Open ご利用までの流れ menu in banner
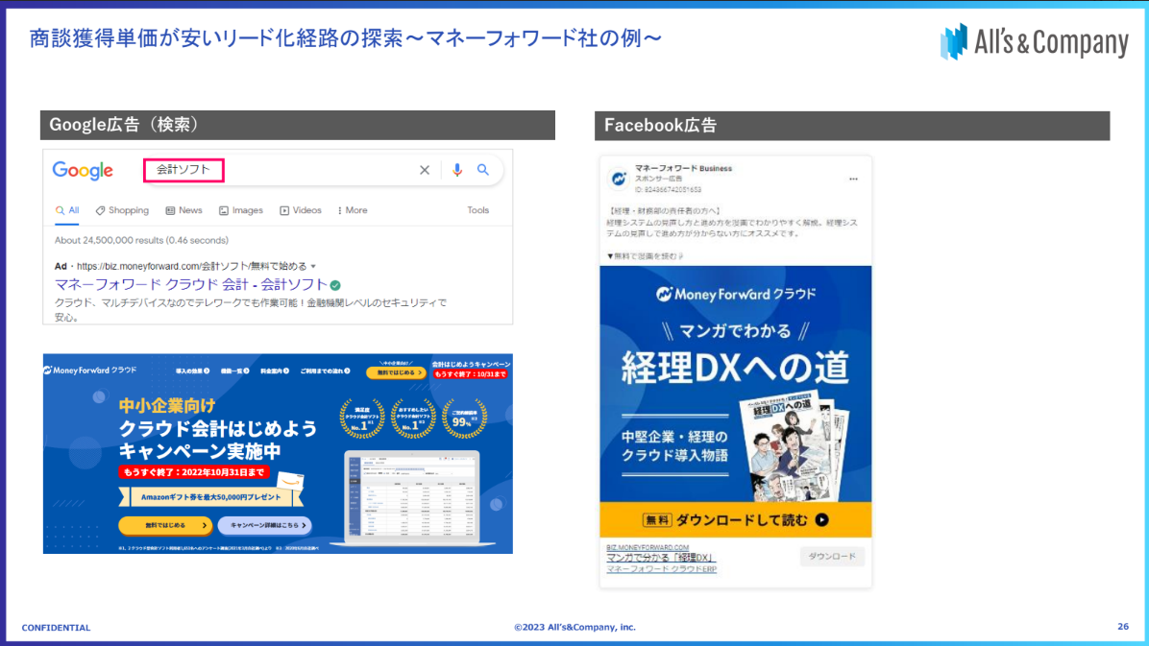The image size is (1149, 646). [x=326, y=371]
